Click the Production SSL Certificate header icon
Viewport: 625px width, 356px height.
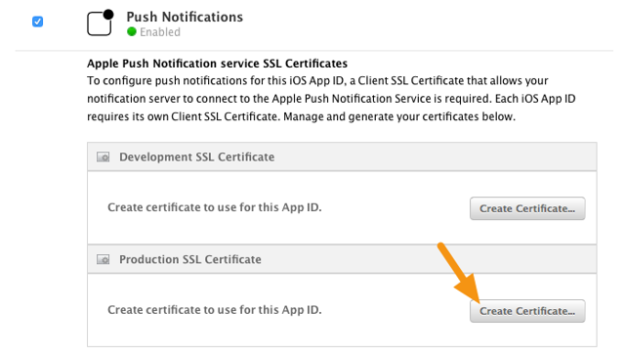pos(104,260)
